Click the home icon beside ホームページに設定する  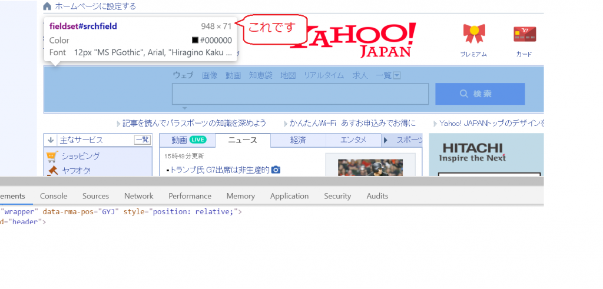click(47, 6)
